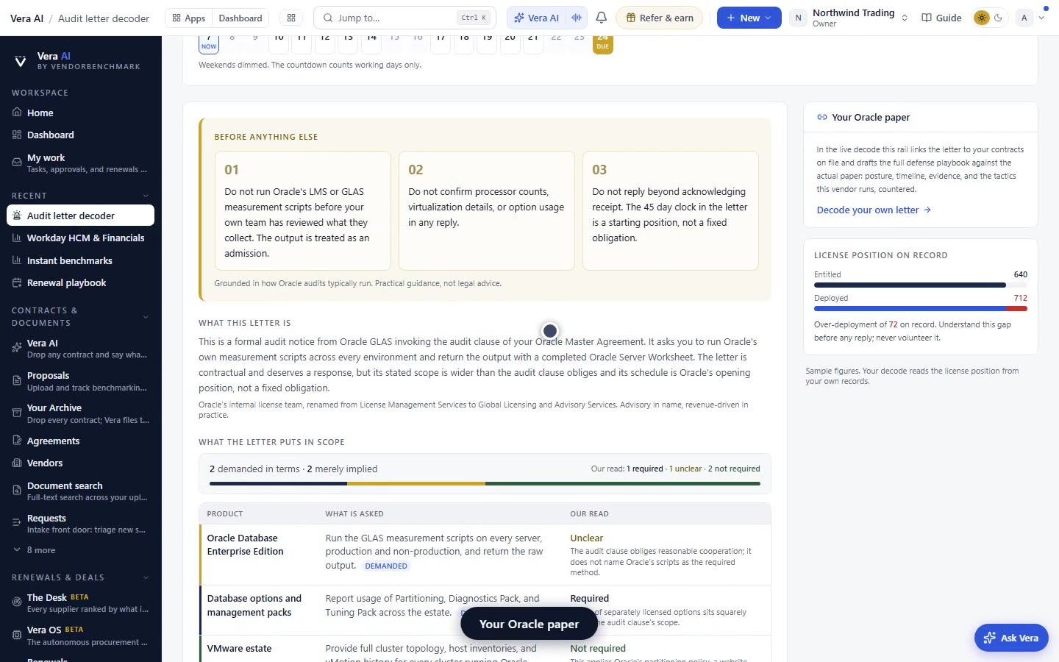Click the Deployed license progress bar

[920, 308]
